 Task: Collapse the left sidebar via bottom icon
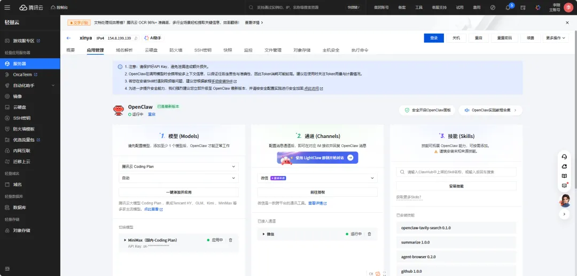pyautogui.click(x=7, y=269)
